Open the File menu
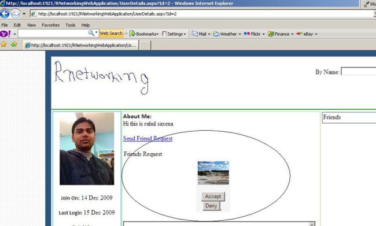376x226 pixels. point(5,25)
